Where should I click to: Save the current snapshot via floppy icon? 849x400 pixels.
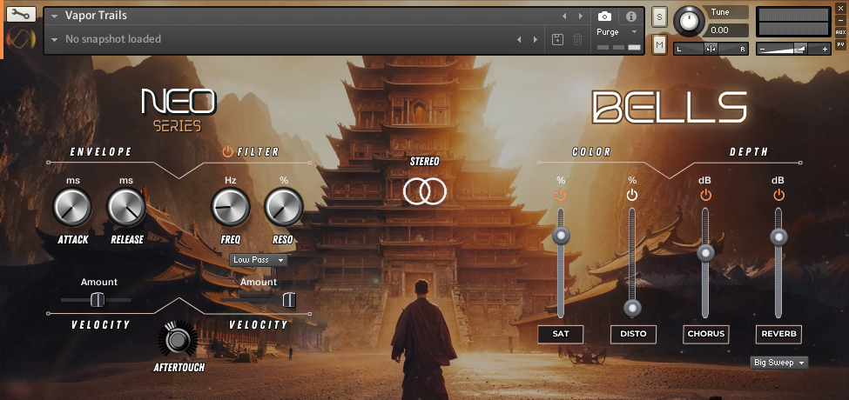click(x=557, y=39)
